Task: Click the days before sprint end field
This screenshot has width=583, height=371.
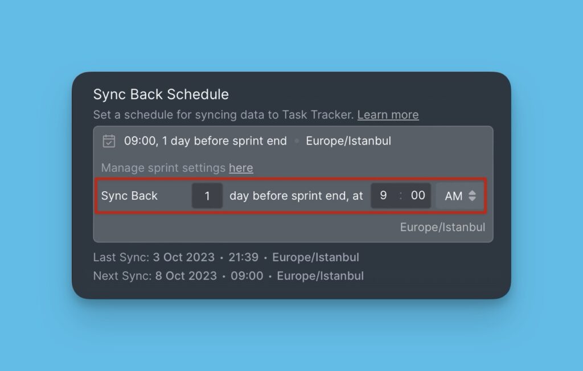Action: pos(207,196)
